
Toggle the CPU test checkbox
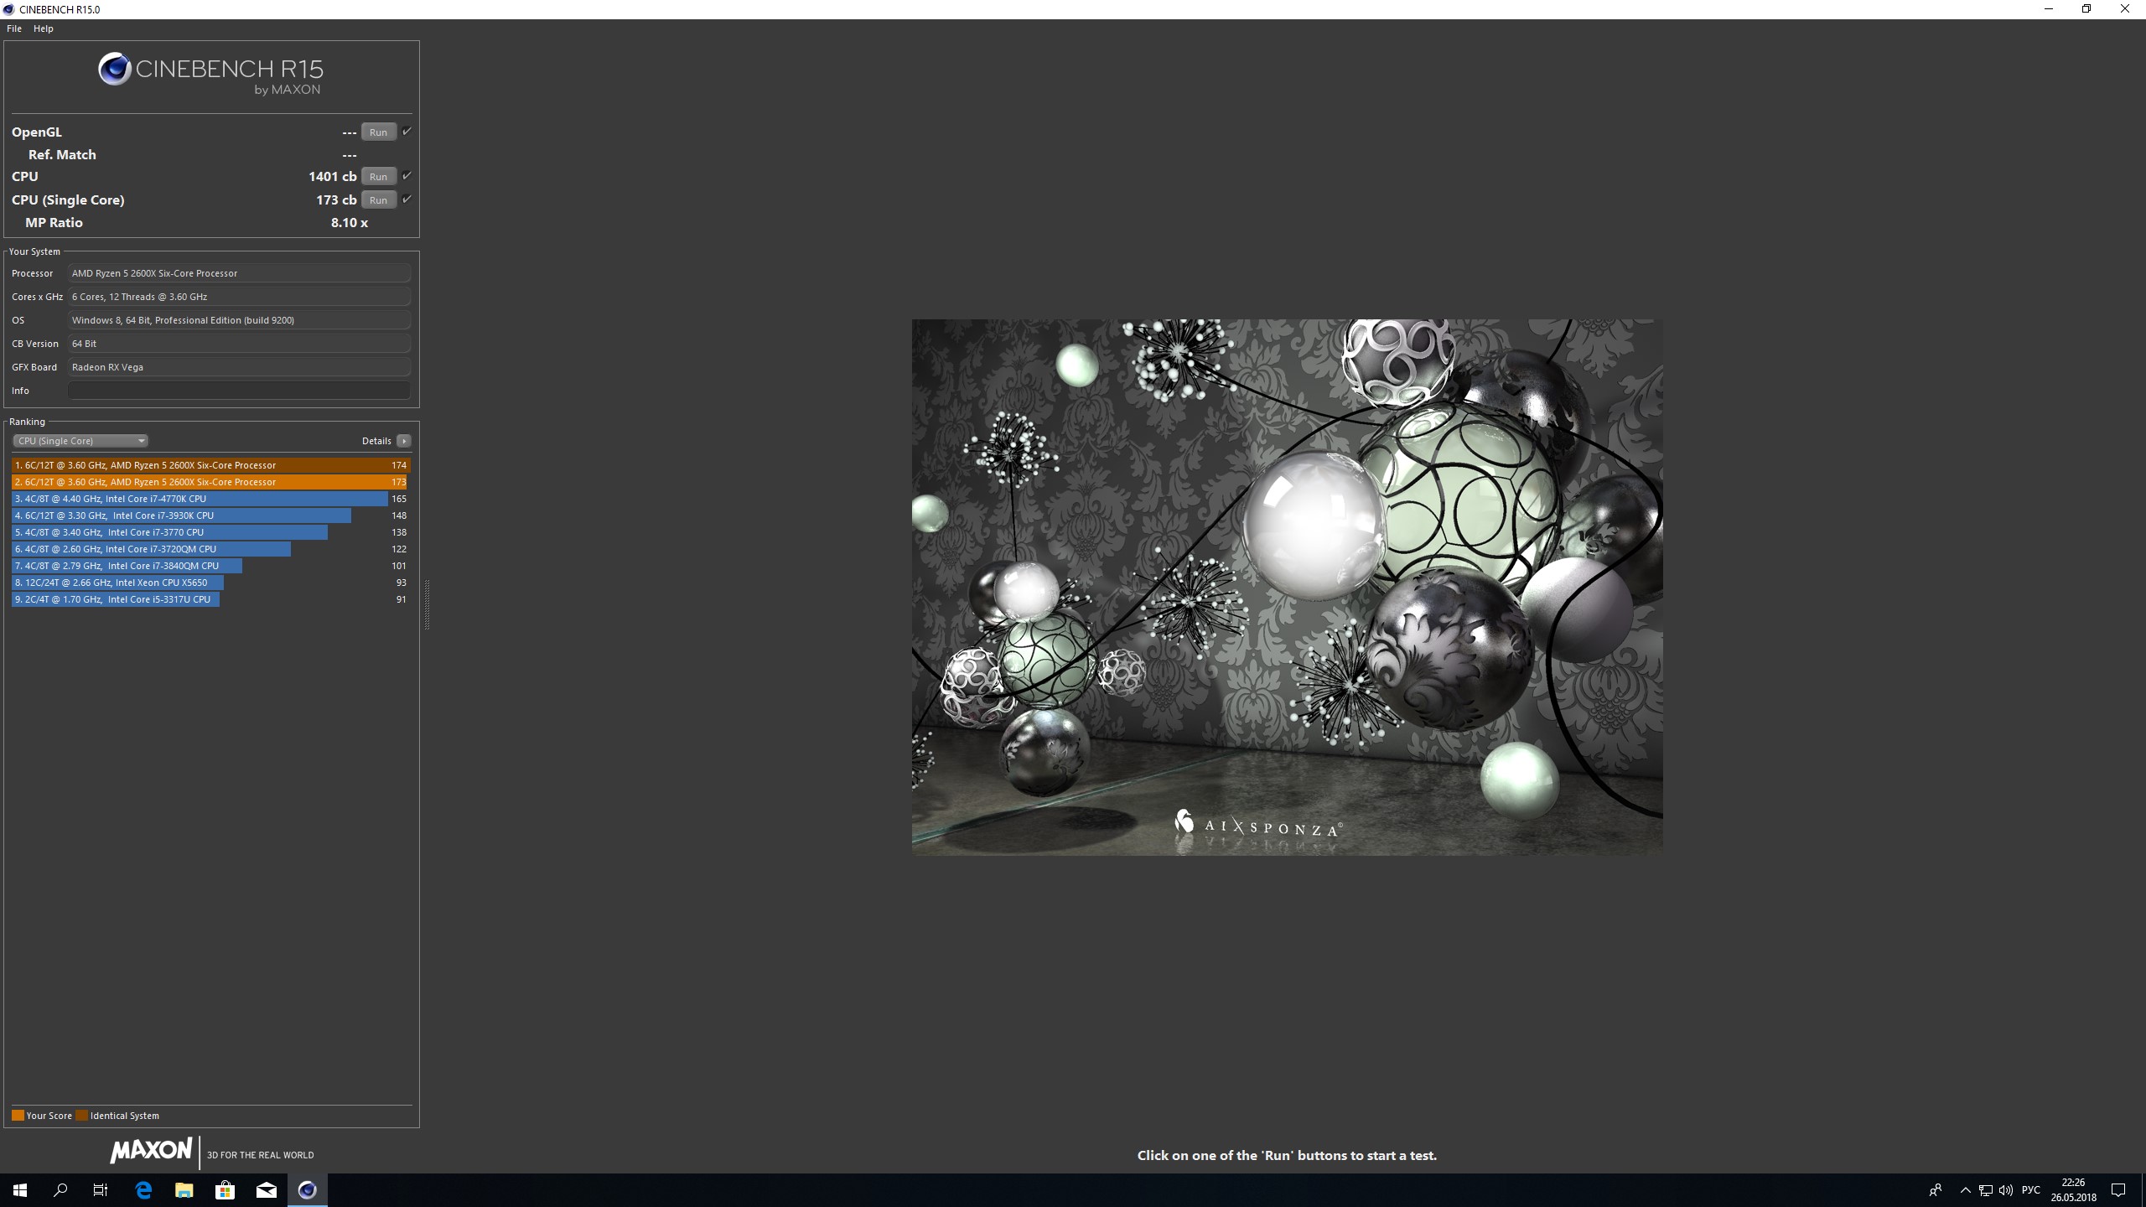pyautogui.click(x=407, y=176)
